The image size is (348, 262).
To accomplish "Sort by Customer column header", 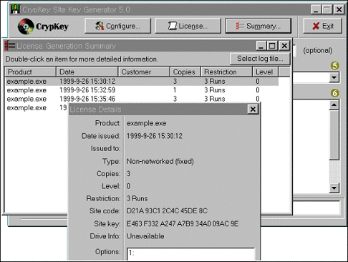I will point(144,72).
